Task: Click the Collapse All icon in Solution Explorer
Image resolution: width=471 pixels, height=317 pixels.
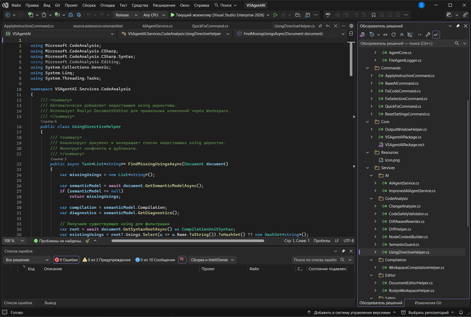Action: pyautogui.click(x=402, y=35)
